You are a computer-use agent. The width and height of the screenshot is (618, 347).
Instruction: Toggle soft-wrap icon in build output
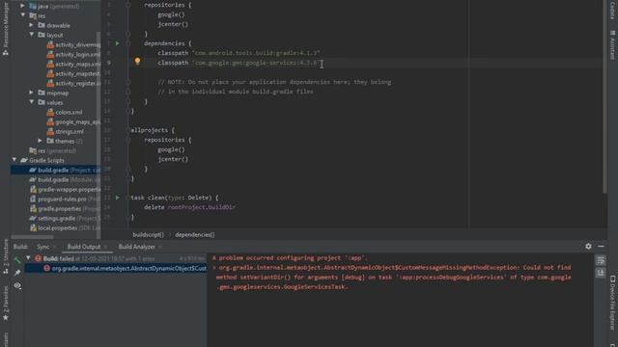601,260
